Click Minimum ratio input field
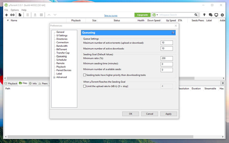 coord(166,58)
